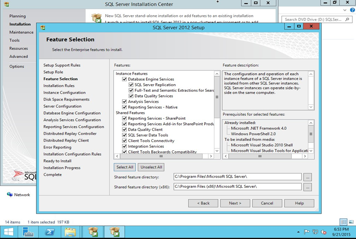Browse for the shared feature directory

(x=308, y=177)
